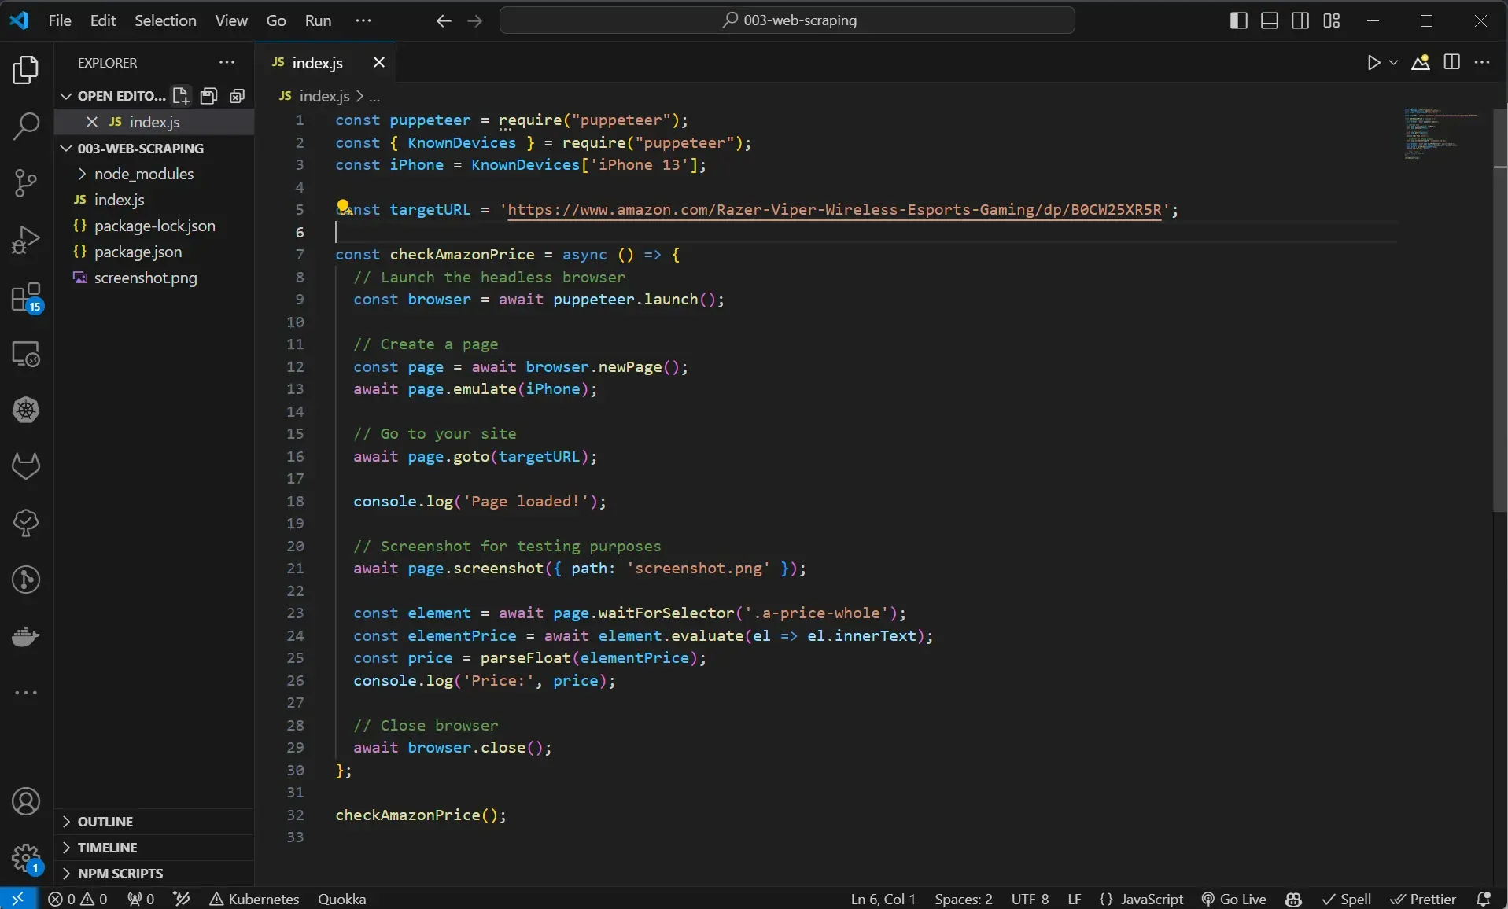Open the Kubernetes sidebar view

pyautogui.click(x=26, y=410)
